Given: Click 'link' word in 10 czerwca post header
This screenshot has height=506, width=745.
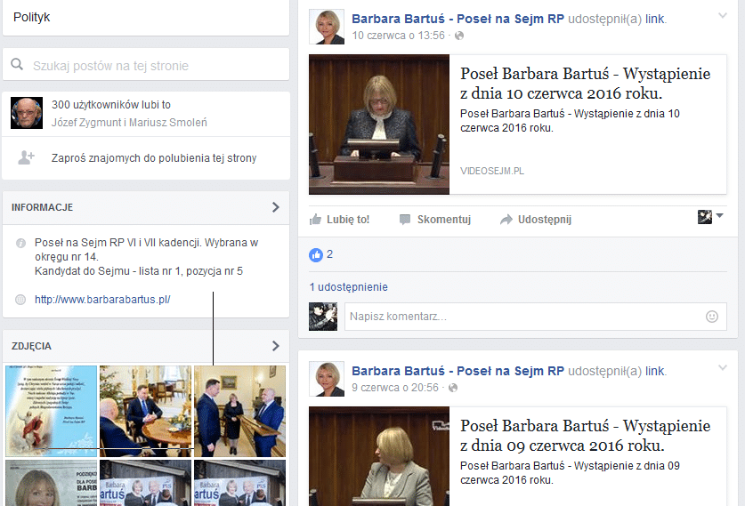Looking at the screenshot, I should point(655,19).
